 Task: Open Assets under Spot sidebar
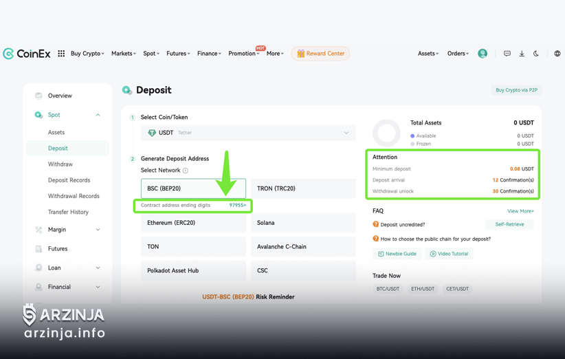[x=56, y=132]
